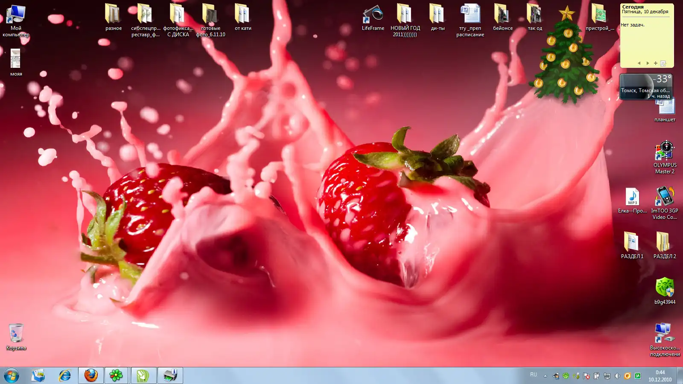Show hidden system tray icons arrow
The height and width of the screenshot is (384, 683).
(545, 376)
